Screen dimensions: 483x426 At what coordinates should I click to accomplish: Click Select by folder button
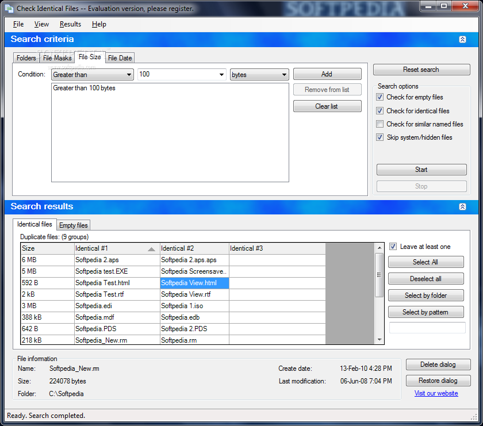click(425, 295)
